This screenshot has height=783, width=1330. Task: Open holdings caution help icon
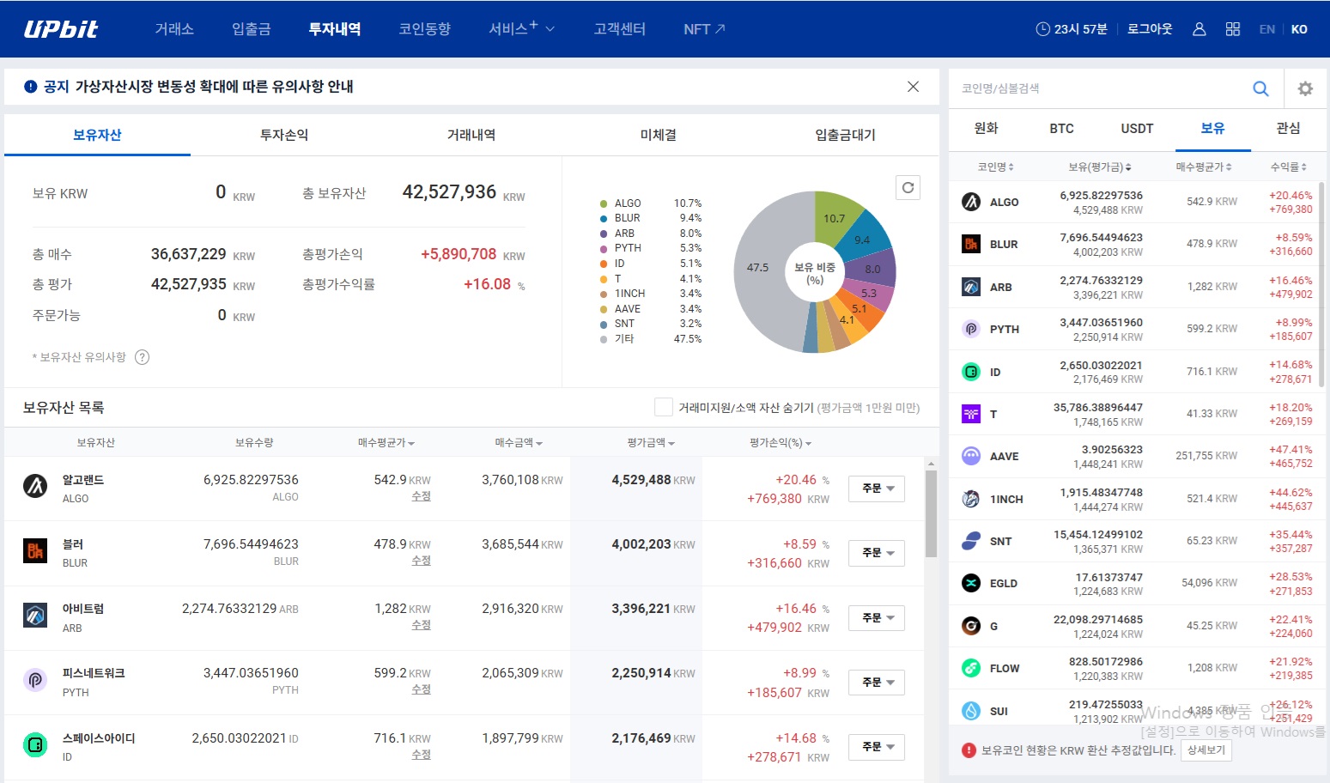point(143,357)
